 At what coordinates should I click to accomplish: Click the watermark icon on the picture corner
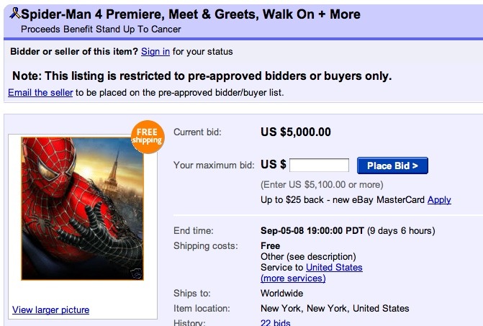(137, 273)
